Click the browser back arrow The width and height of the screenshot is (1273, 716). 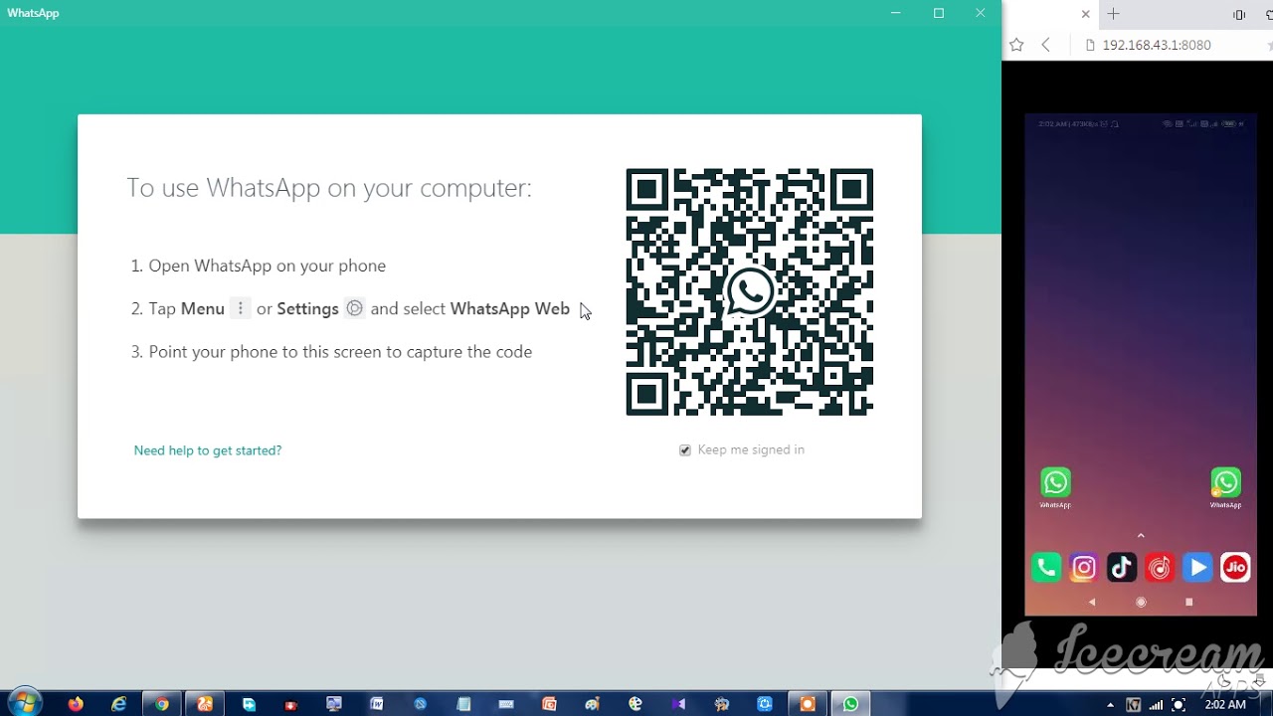(x=1045, y=45)
